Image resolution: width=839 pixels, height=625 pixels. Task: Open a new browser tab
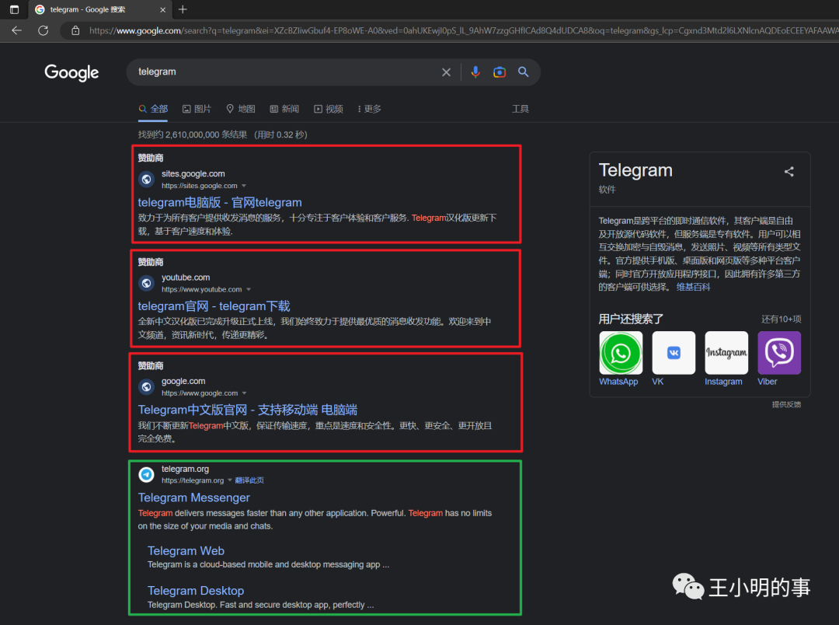[183, 9]
